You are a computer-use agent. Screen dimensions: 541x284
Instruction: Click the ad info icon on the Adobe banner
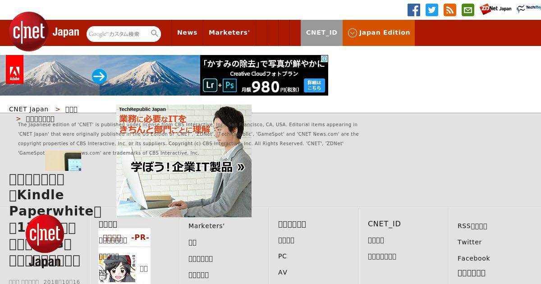click(324, 59)
